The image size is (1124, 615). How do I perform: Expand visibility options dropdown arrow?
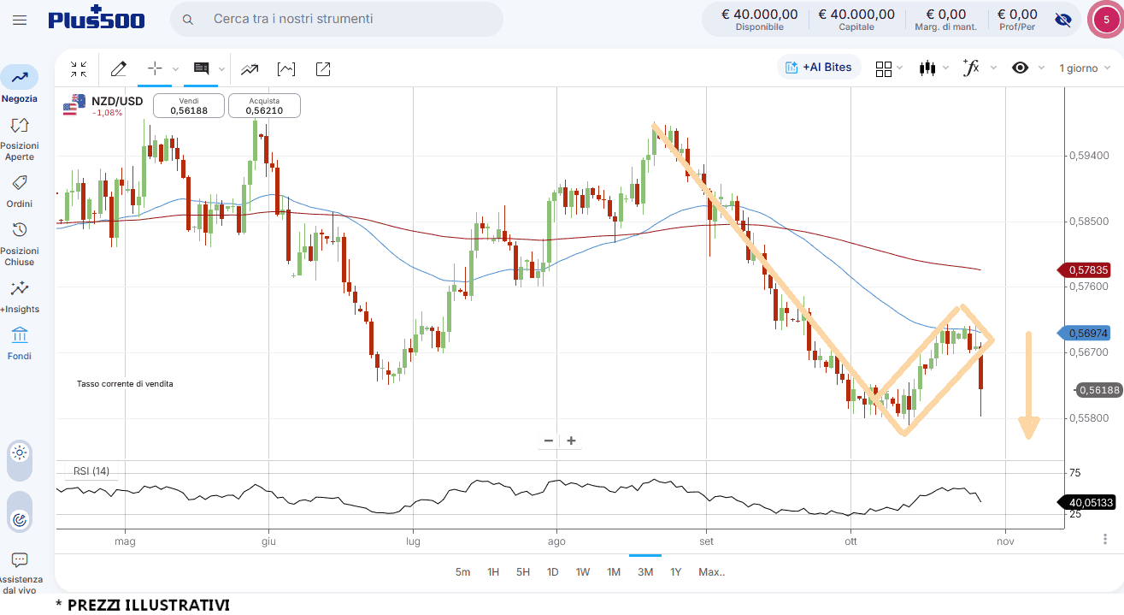click(1040, 68)
